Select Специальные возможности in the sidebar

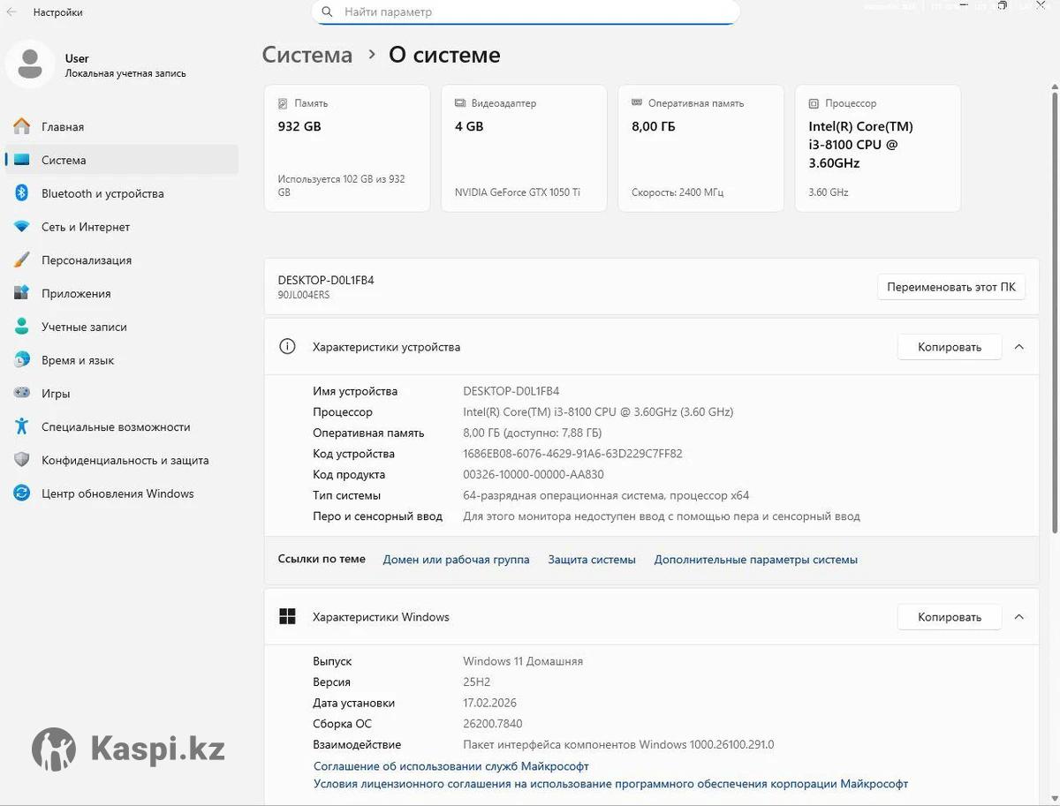coord(116,427)
